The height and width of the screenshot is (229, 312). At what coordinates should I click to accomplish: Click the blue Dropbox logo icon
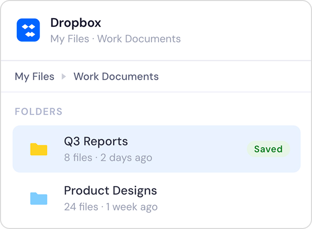(x=28, y=30)
